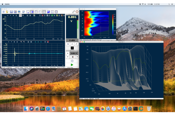175x115 pixels.
Task: Select zoom-out magnifier on upper graph toolbar
Action: [x=23, y=15]
